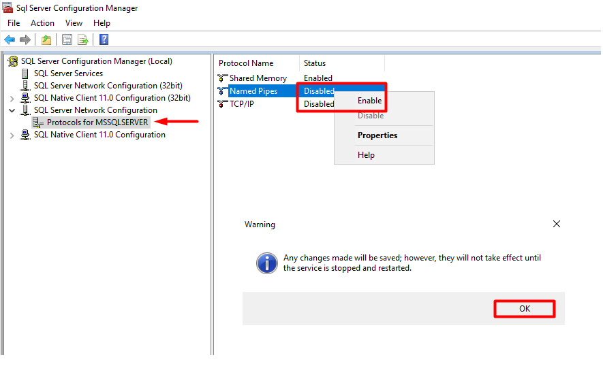Screen dimensions: 603x383
Task: Click the Protocols for MSSQLSERVER icon
Action: click(x=37, y=122)
